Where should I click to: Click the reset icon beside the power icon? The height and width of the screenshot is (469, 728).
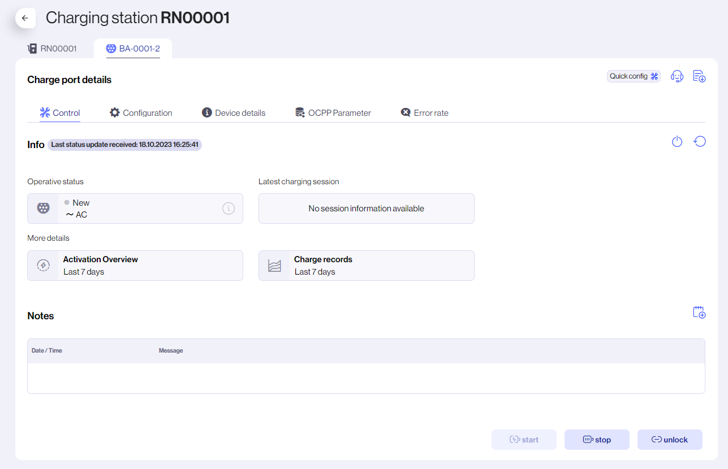(700, 141)
